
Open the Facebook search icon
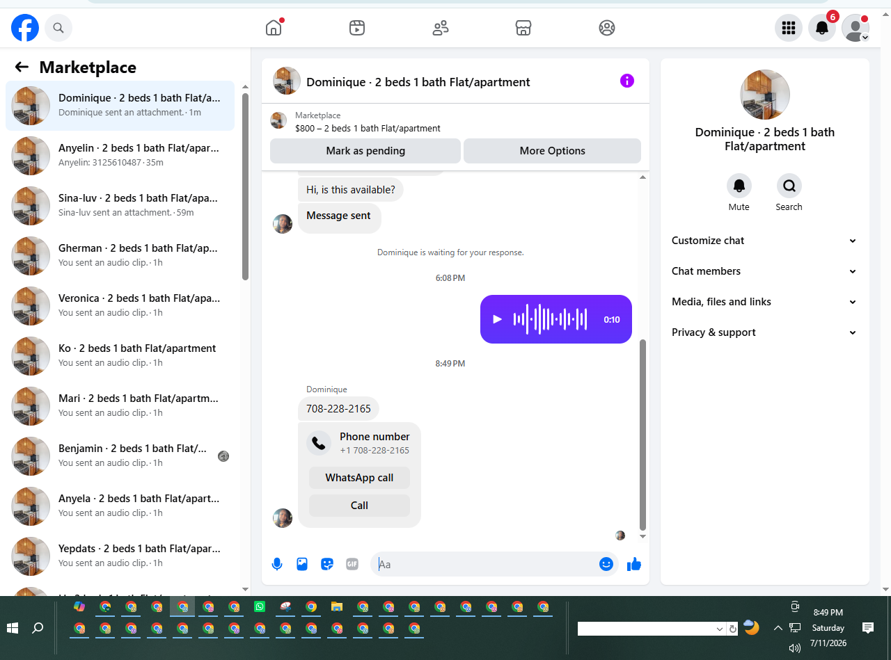pos(58,28)
